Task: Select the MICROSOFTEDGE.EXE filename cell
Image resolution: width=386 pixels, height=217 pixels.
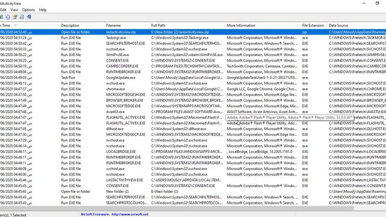Action: (x=123, y=106)
